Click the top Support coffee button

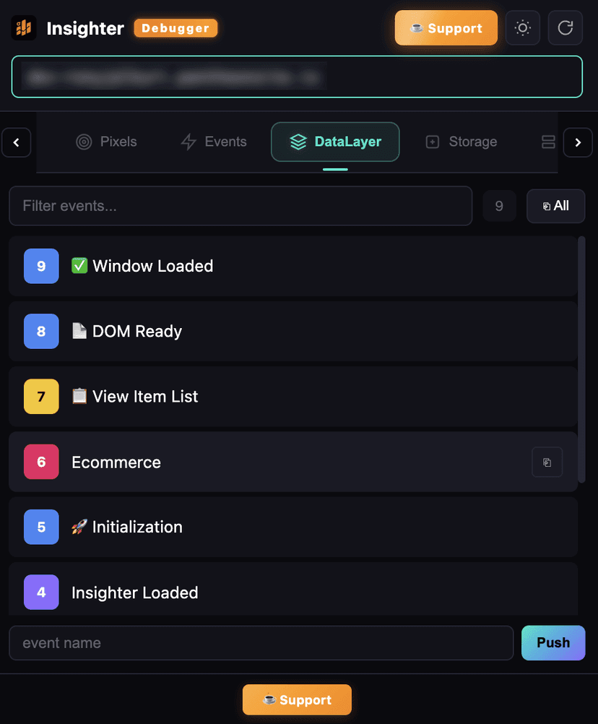(446, 28)
